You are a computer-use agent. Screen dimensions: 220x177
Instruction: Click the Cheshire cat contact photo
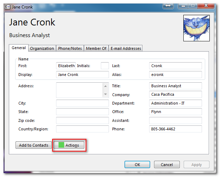196,28
